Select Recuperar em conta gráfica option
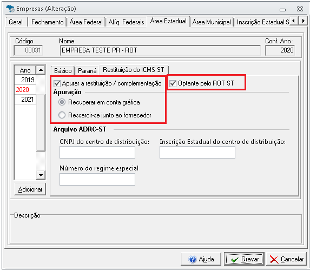Viewport: 310px width, 270px height. (62, 102)
